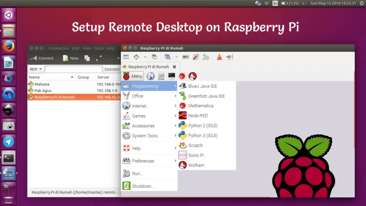Open the file manager on the Pi panel
This screenshot has height=206, width=366.
161,75
